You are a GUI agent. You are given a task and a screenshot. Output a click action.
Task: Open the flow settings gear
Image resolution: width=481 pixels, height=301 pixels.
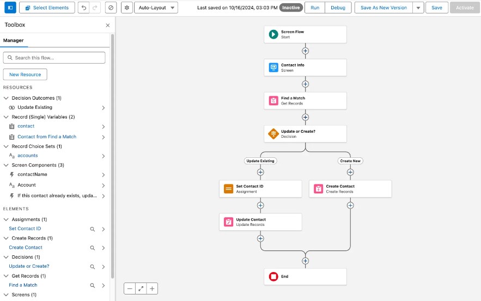[127, 8]
